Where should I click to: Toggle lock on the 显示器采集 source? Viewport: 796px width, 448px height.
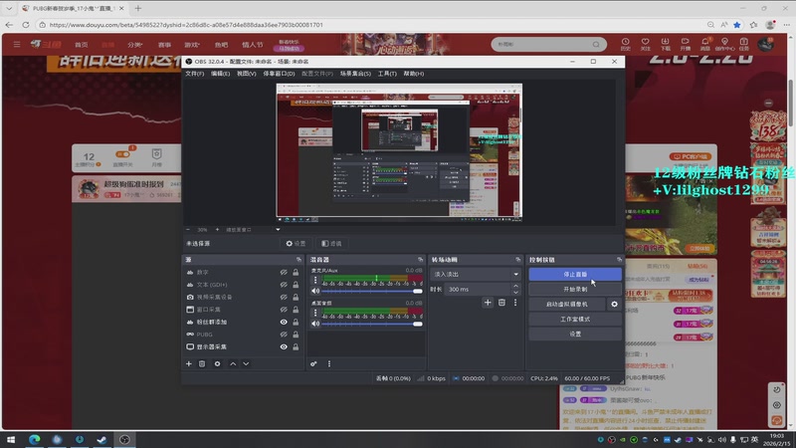point(296,346)
